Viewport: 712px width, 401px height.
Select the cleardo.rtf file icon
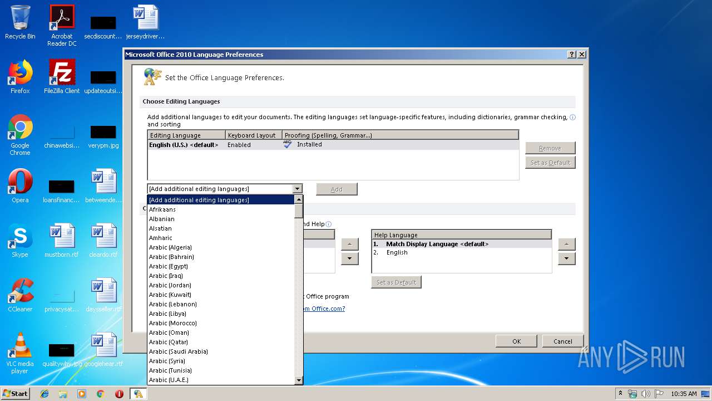(x=103, y=241)
